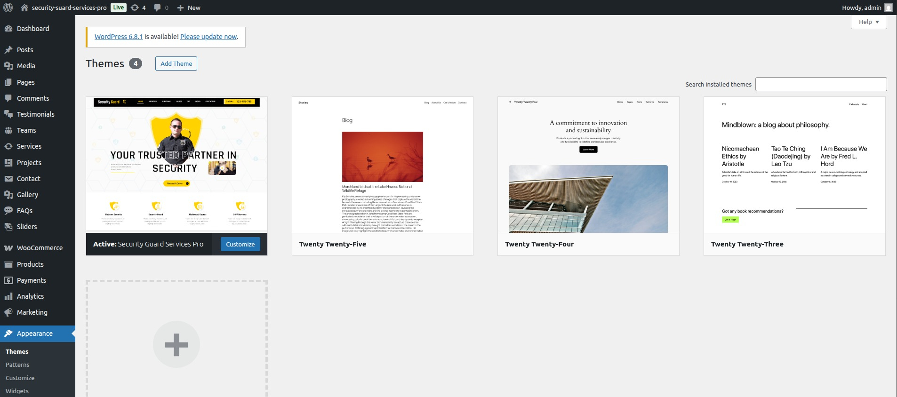897x397 pixels.
Task: Open the Howdy, admin account menu
Action: (x=866, y=8)
